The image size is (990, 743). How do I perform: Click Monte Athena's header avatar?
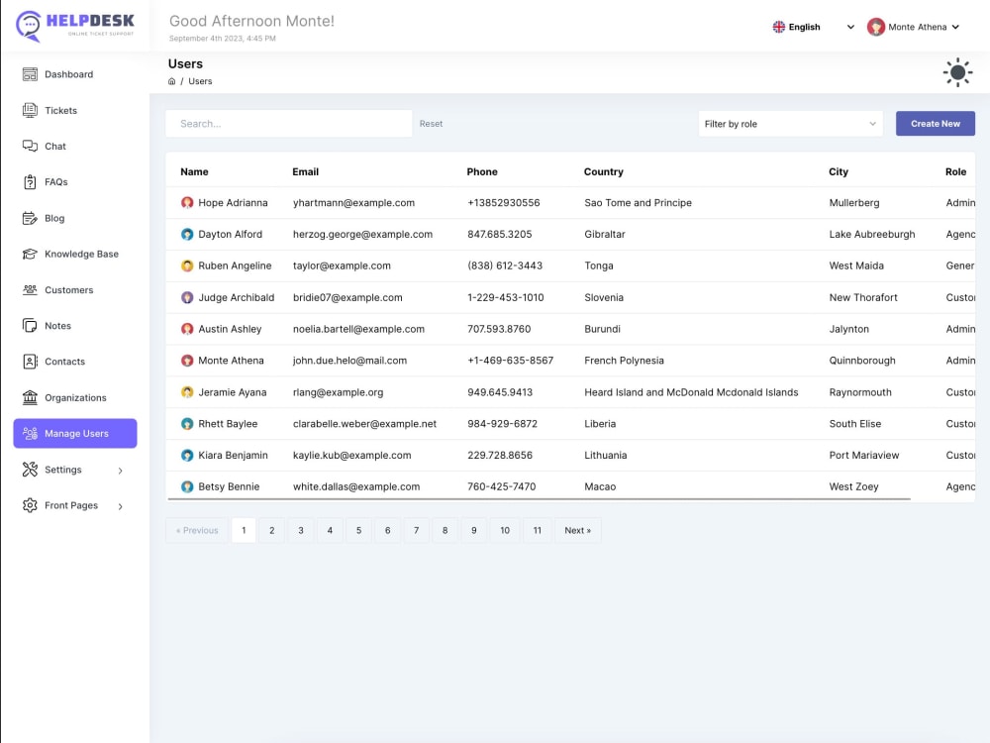(x=875, y=27)
